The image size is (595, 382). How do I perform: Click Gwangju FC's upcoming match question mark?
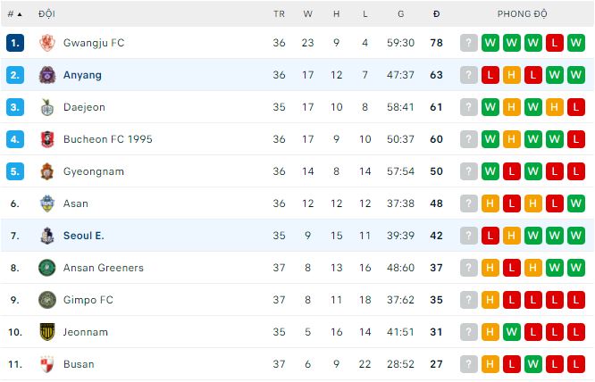[469, 43]
